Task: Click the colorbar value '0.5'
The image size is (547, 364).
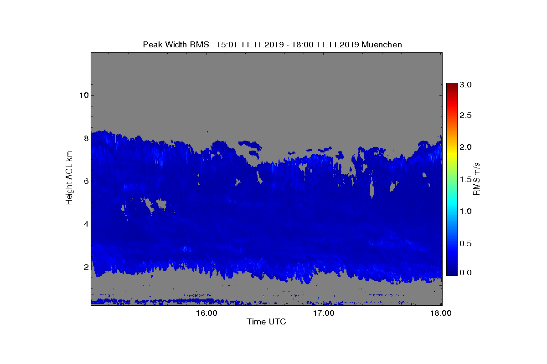Action: (466, 244)
